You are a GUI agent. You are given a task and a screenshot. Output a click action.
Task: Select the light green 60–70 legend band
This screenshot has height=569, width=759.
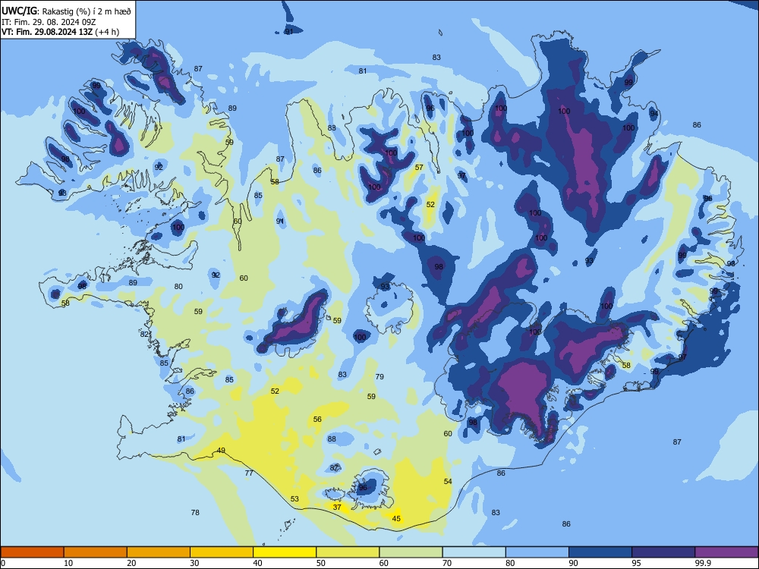click(411, 552)
